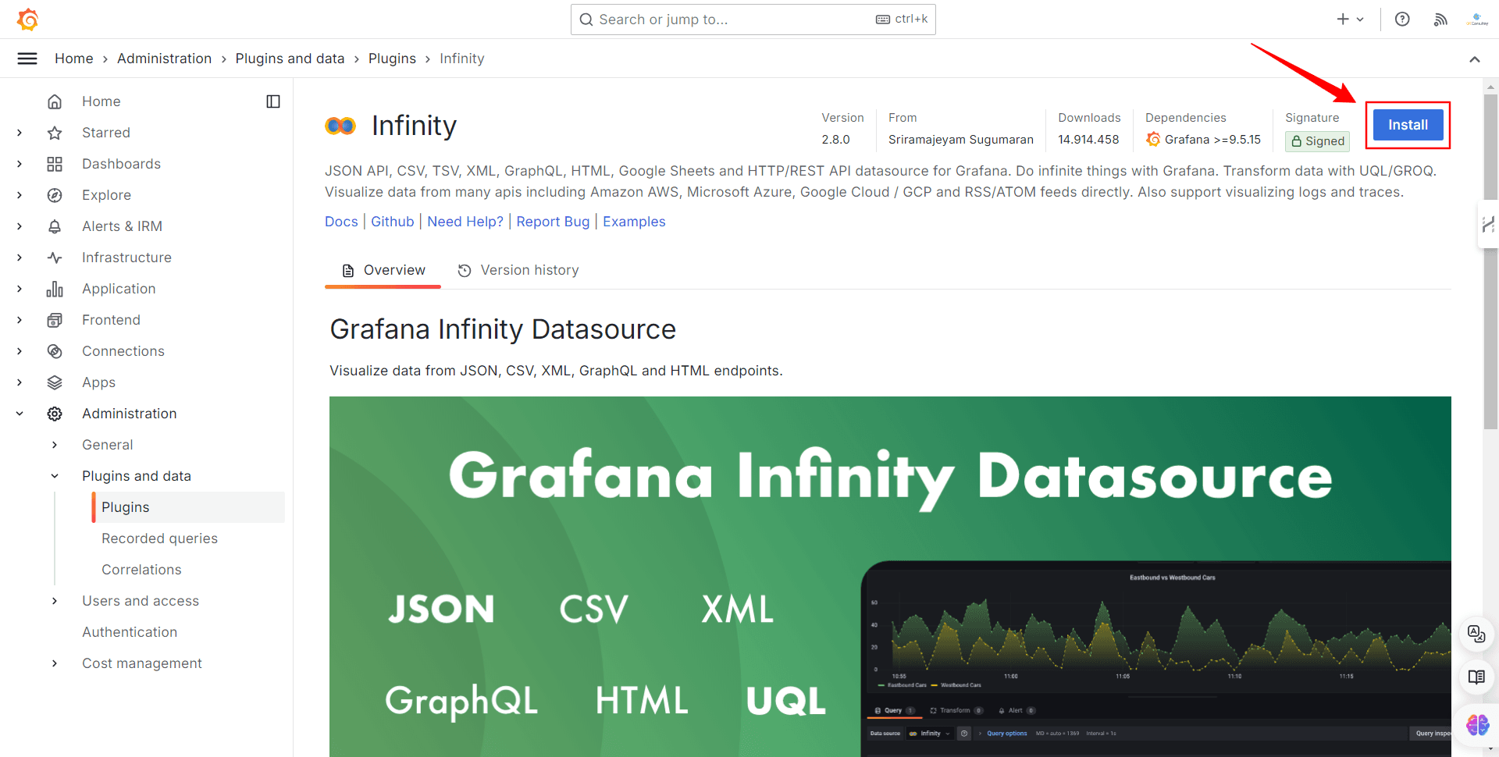This screenshot has height=757, width=1499.
Task: Click the Home sidebar icon
Action: pos(55,101)
